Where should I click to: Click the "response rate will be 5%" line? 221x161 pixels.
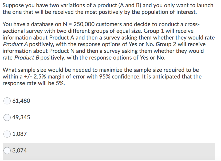(34, 83)
